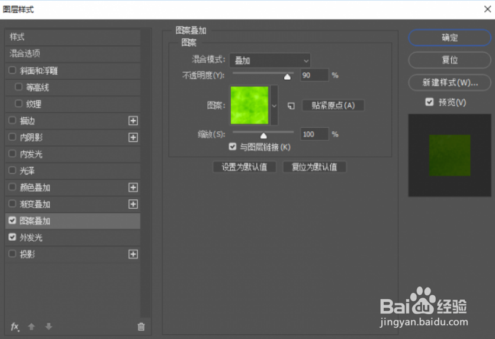Uncheck the 外发光 checkbox
The width and height of the screenshot is (495, 339).
pos(12,237)
